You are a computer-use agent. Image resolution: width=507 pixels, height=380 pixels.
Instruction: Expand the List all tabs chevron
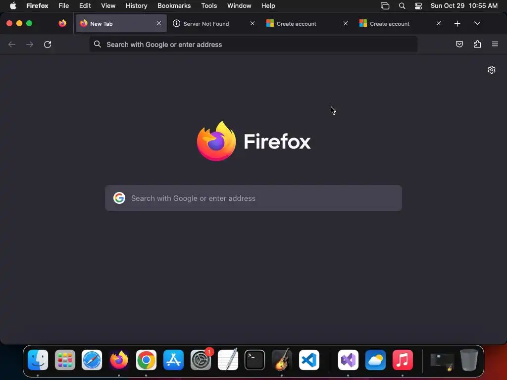(x=477, y=23)
